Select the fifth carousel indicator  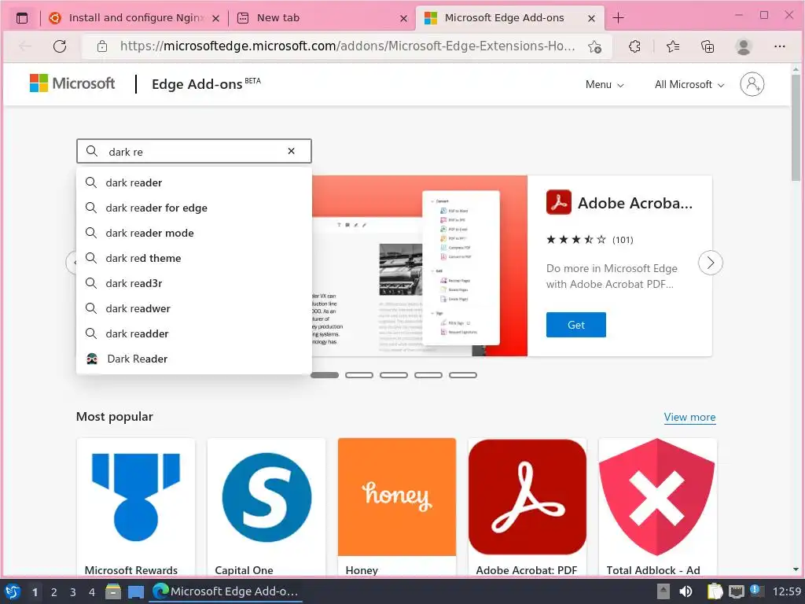463,375
